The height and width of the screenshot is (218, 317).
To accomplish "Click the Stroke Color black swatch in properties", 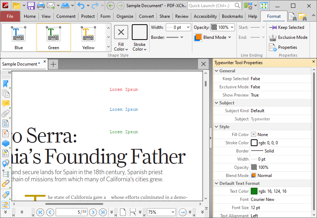I will pyautogui.click(x=254, y=143).
